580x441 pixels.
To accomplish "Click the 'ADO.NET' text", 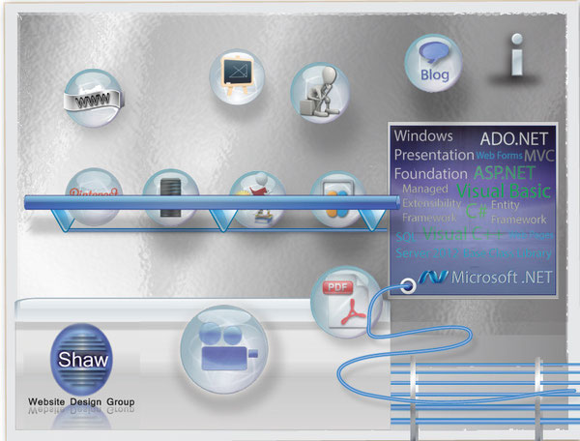I will coord(514,139).
